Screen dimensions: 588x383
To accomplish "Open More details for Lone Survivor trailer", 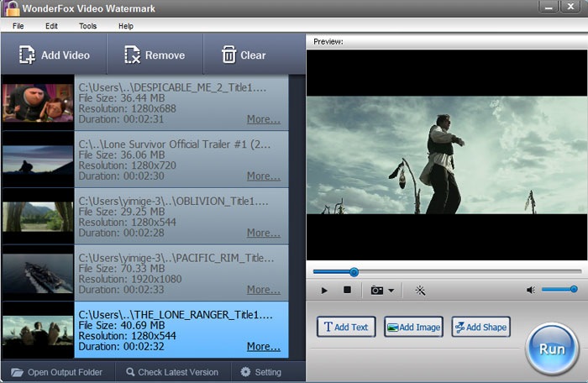I will click(x=263, y=176).
